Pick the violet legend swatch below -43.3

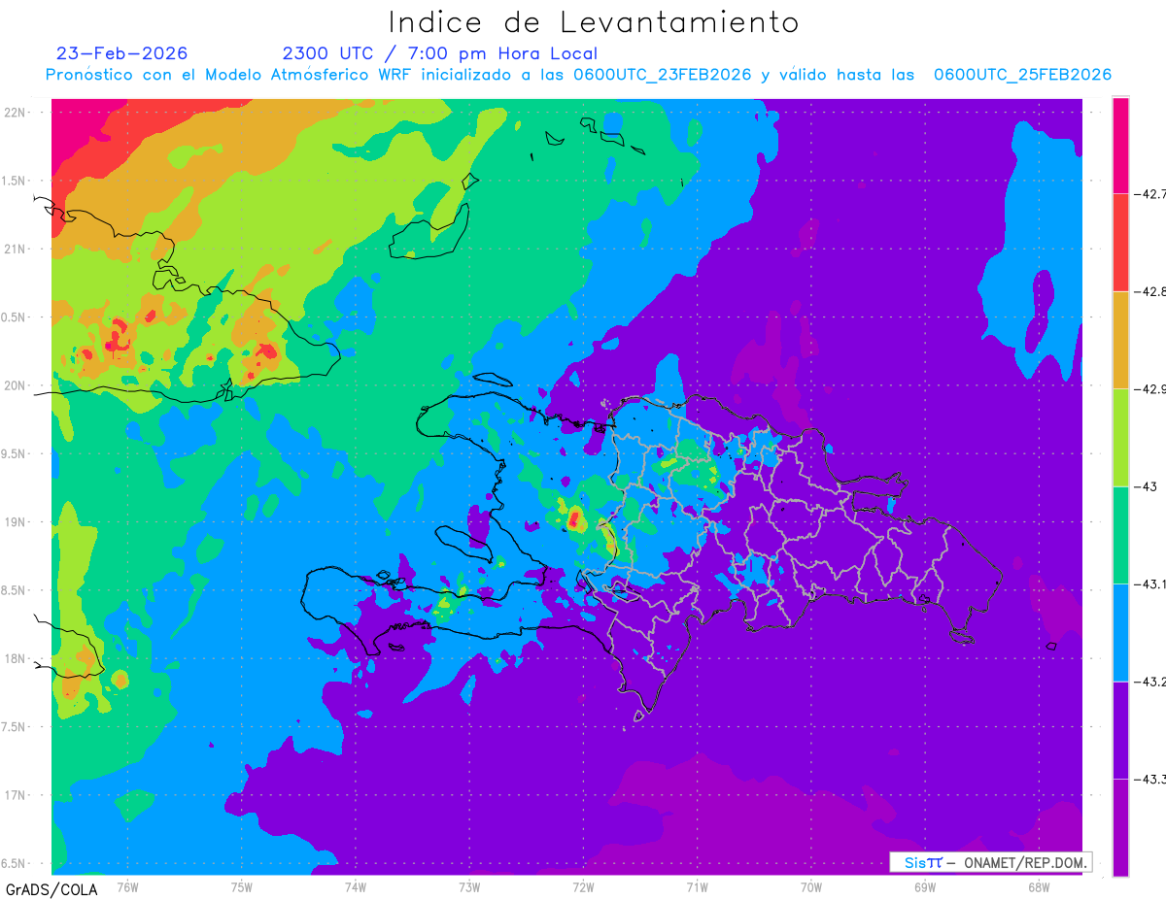tap(1121, 827)
